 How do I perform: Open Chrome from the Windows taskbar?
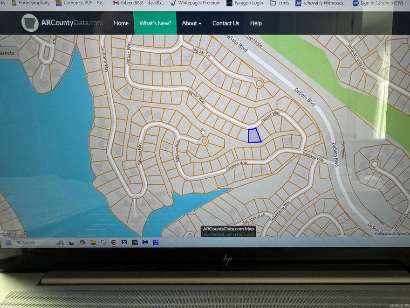114,243
